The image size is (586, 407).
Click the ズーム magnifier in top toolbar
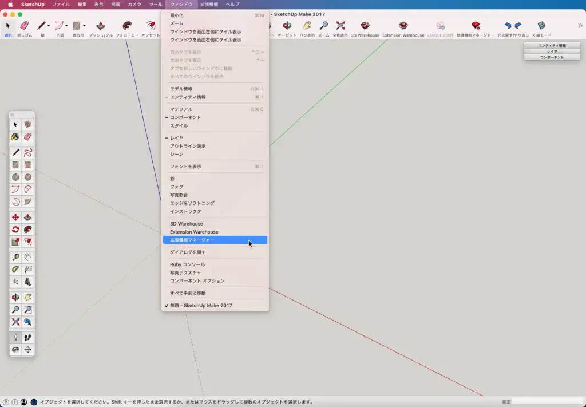point(324,26)
